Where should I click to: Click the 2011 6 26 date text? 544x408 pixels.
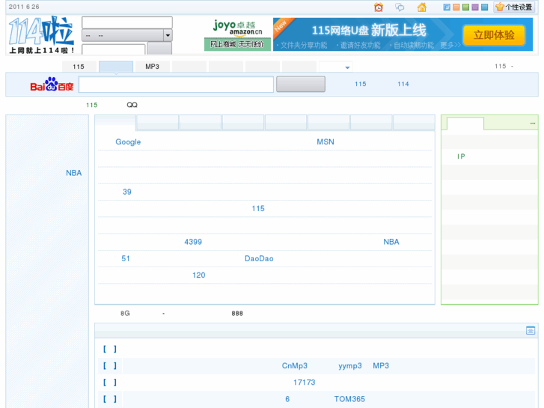coord(24,7)
